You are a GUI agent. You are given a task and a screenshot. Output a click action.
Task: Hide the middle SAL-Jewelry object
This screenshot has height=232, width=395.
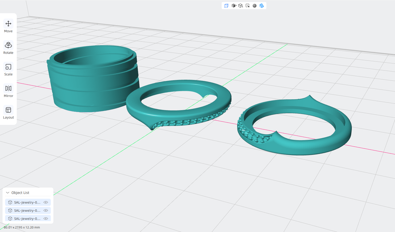point(46,210)
